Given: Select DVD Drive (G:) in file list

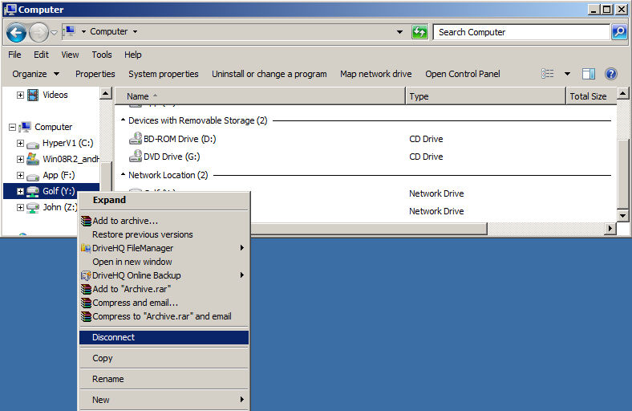Looking at the screenshot, I should click(x=171, y=157).
